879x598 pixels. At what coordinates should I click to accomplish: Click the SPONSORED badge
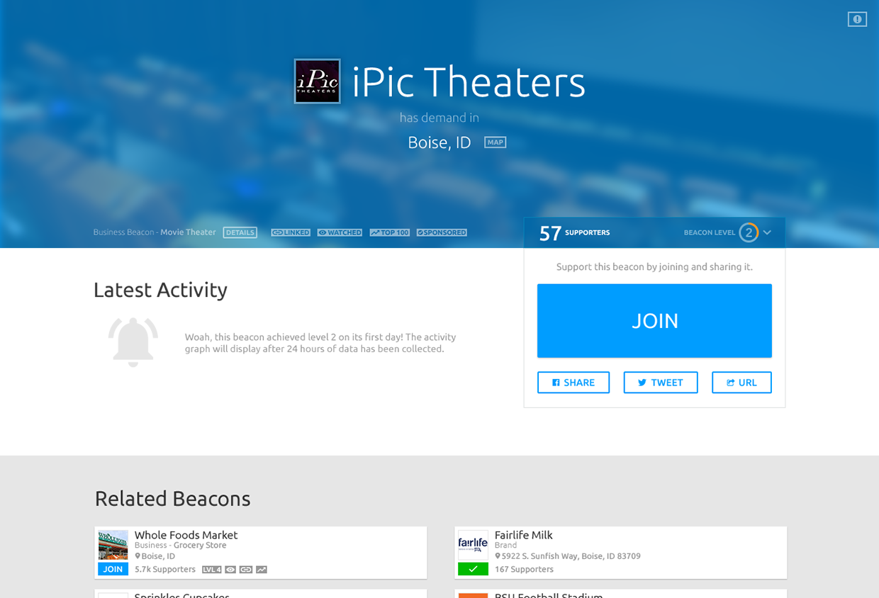click(x=442, y=232)
